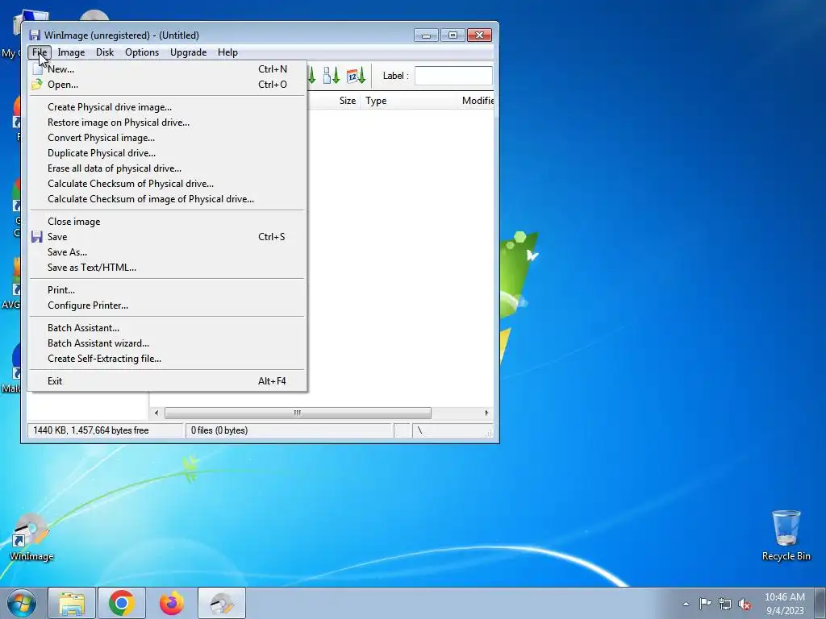Viewport: 826px width, 619px height.
Task: Open the Action Center flag icon
Action: (705, 604)
